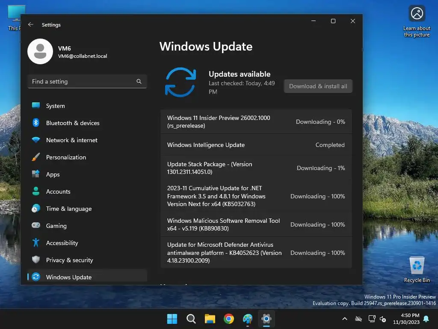The image size is (438, 329).
Task: Click Windows Malicious Software Removal Tool row
Action: coord(256,224)
